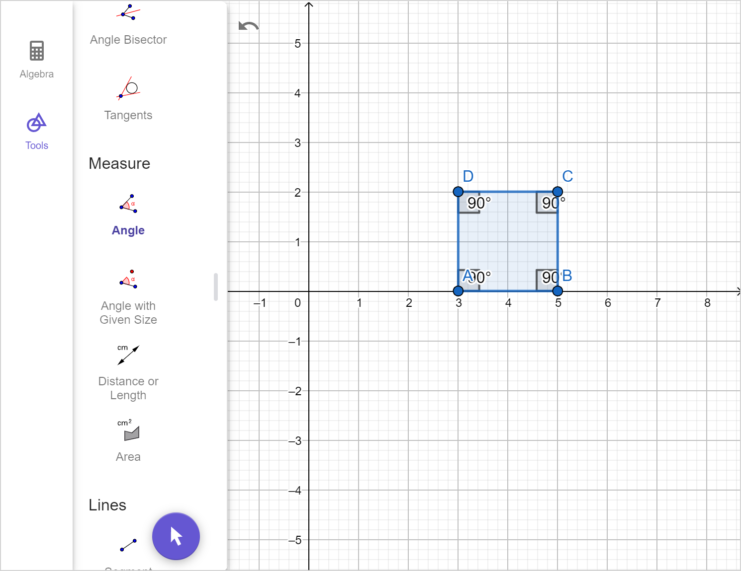
Task: Click the 90° angle label at D
Action: (x=479, y=203)
